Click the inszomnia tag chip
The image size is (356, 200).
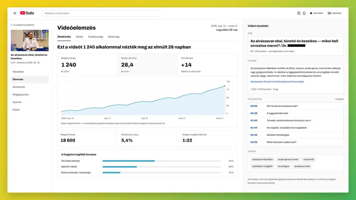[x=308, y=159]
